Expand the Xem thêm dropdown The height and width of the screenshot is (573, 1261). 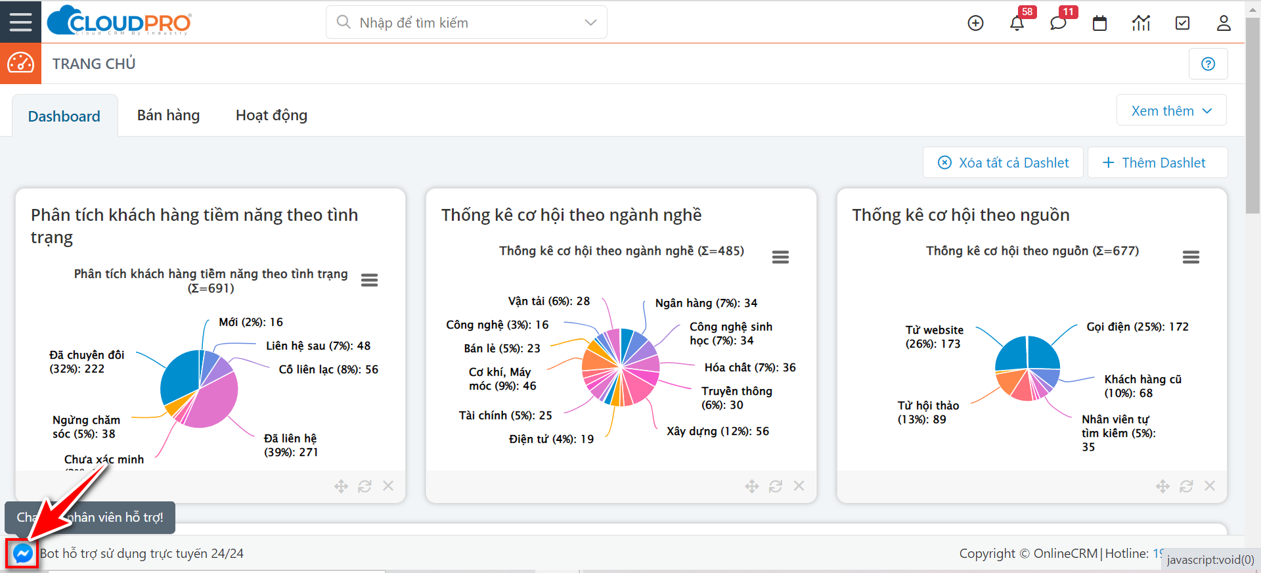(x=1171, y=111)
